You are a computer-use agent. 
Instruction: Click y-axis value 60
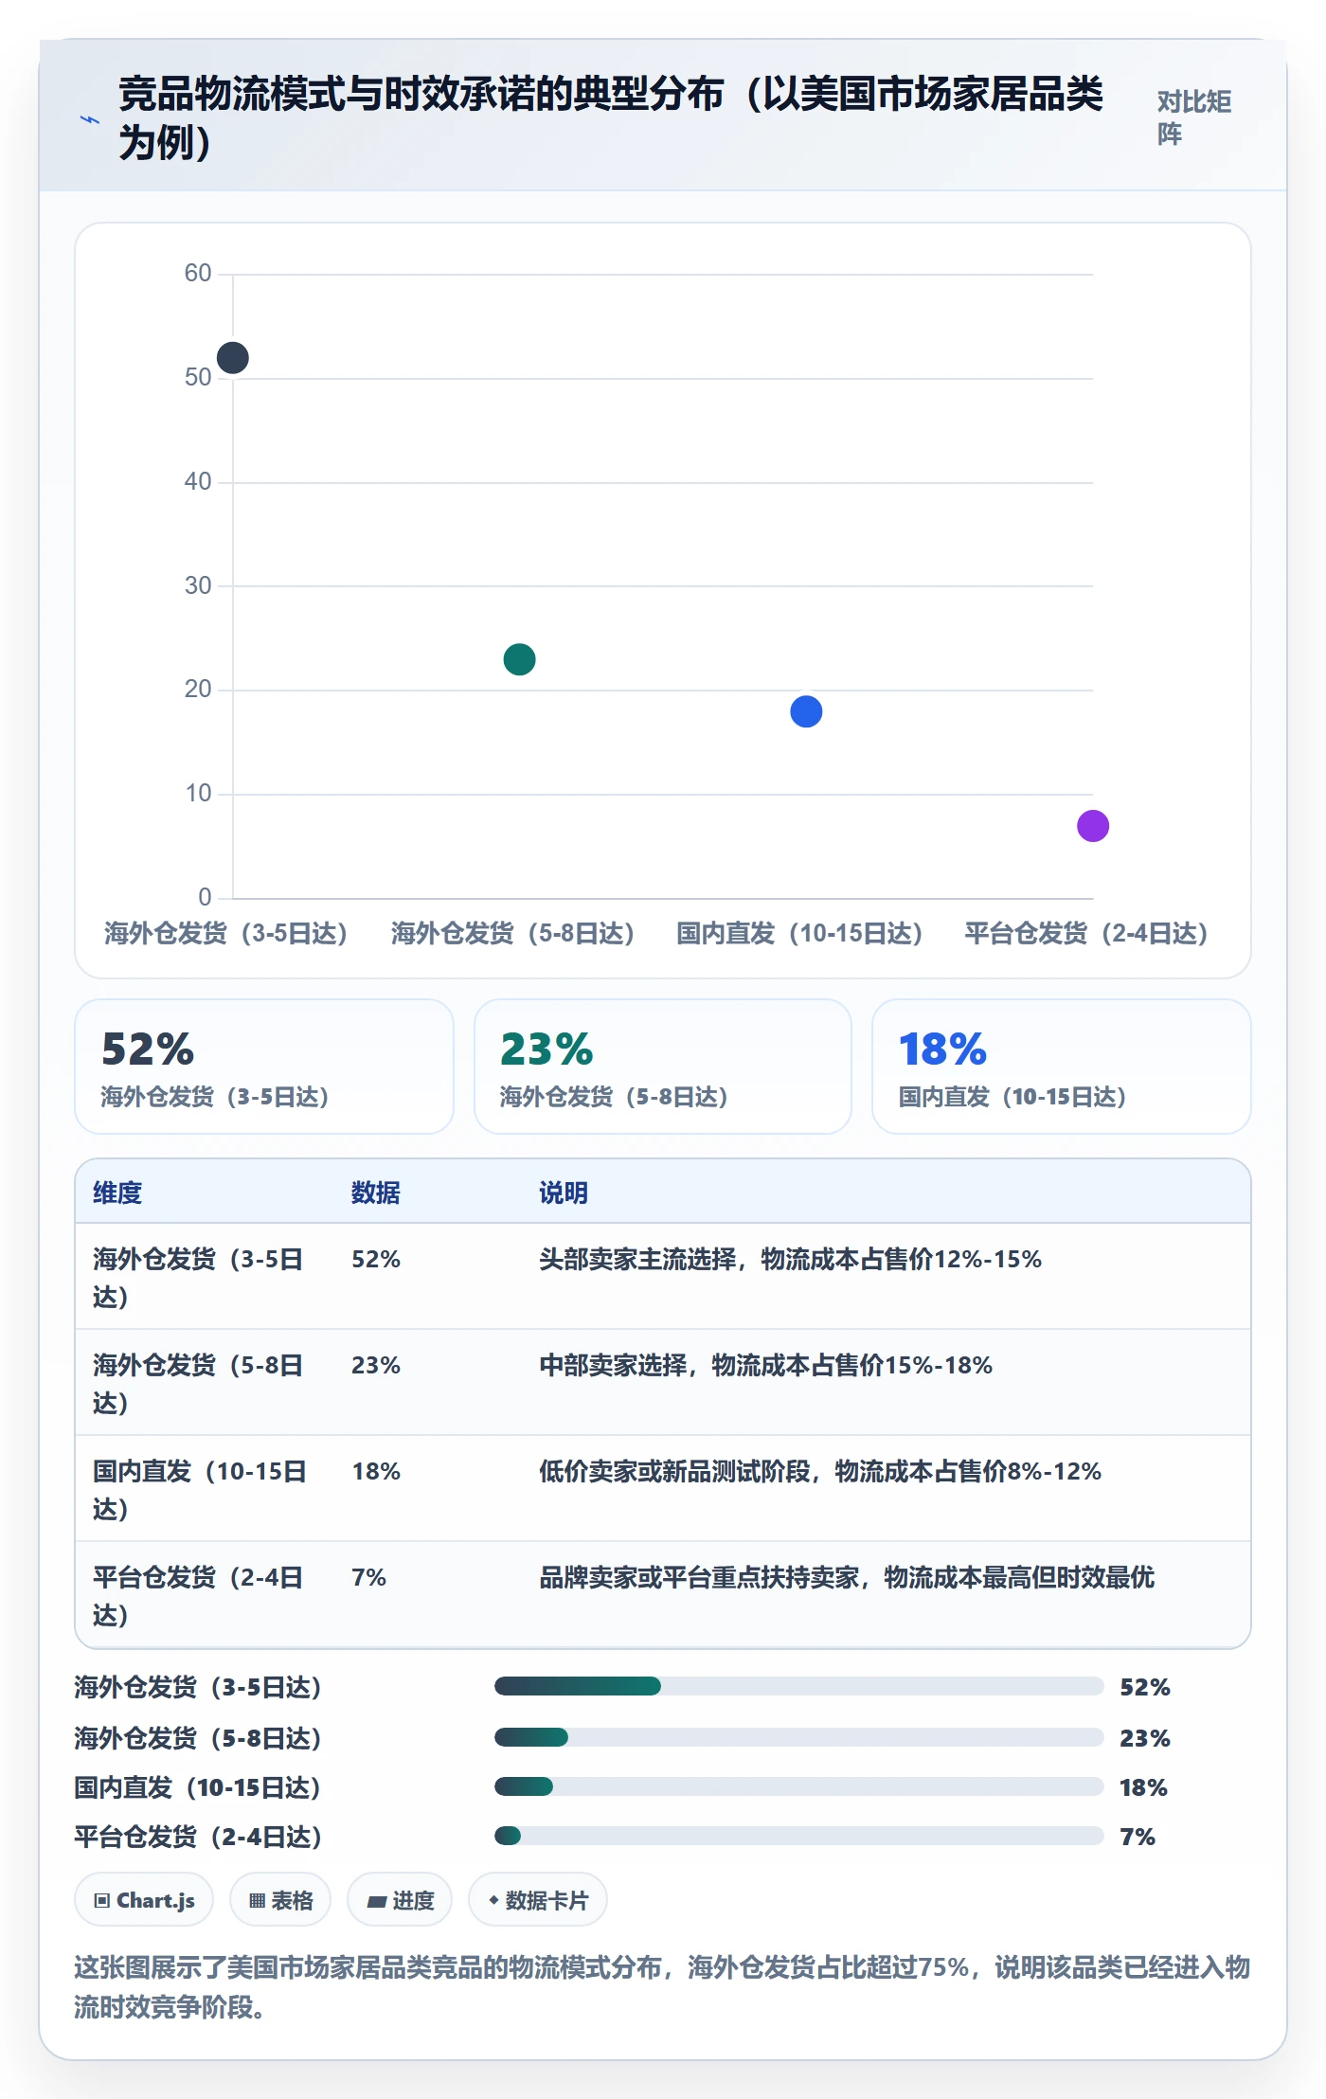(x=198, y=274)
